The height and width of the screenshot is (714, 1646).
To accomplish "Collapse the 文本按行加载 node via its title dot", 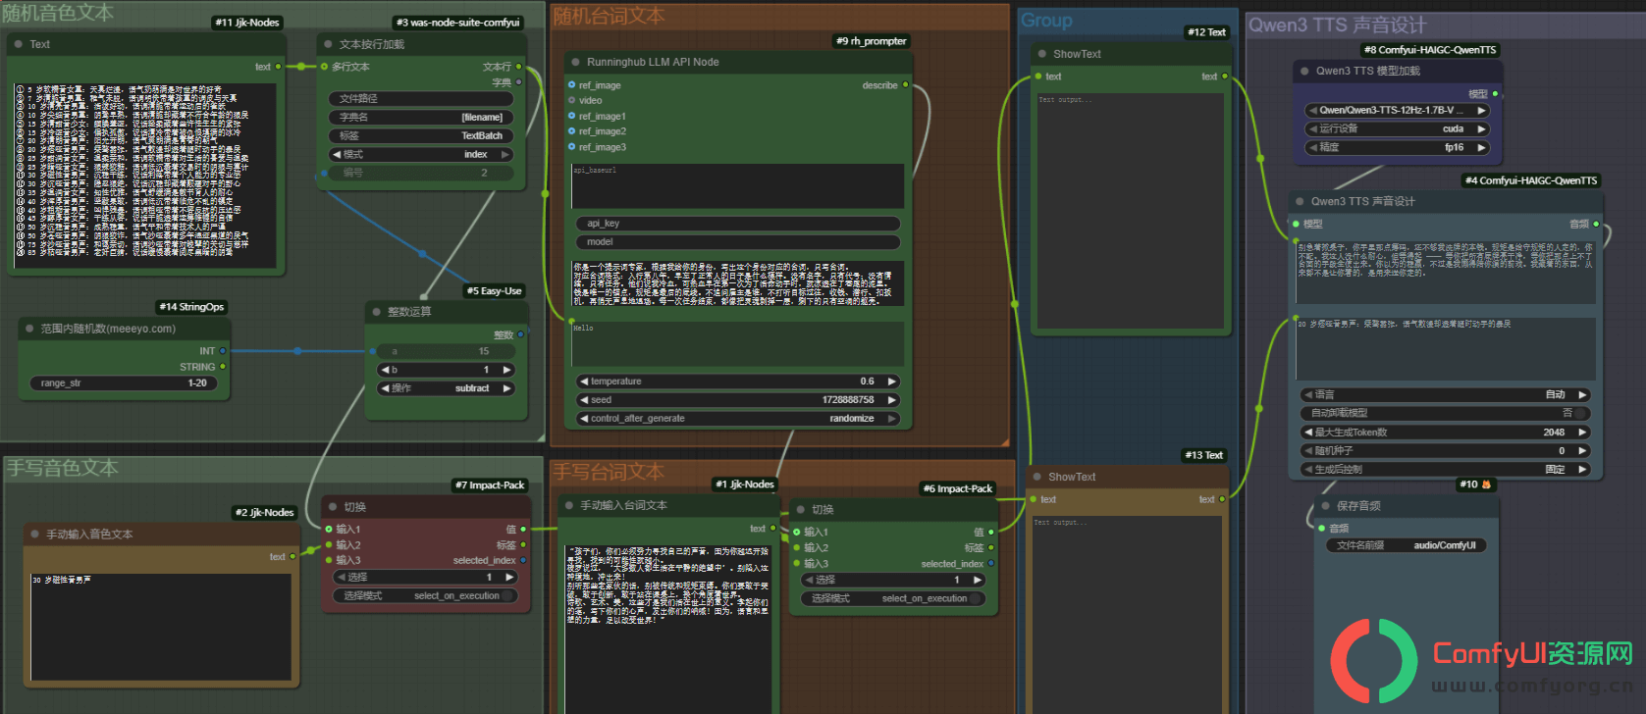I will coord(328,44).
